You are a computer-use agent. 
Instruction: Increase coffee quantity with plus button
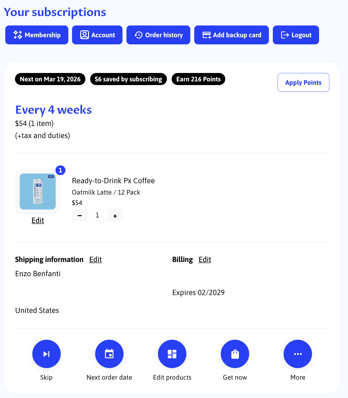(115, 216)
